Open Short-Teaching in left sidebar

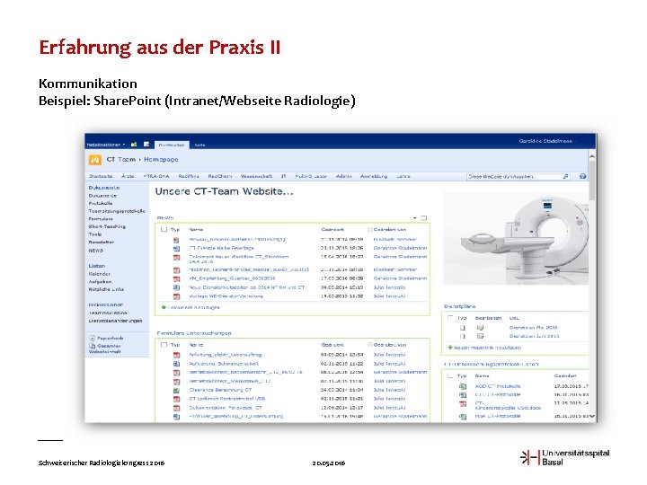(x=107, y=226)
